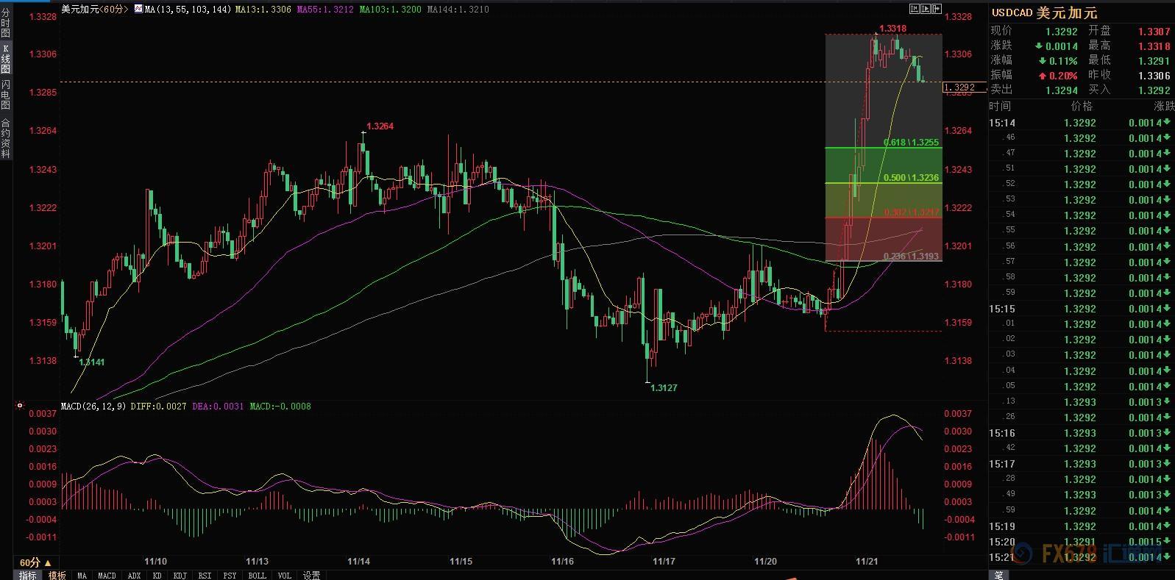
Task: Click the 11/21 date on time axis
Action: [867, 562]
